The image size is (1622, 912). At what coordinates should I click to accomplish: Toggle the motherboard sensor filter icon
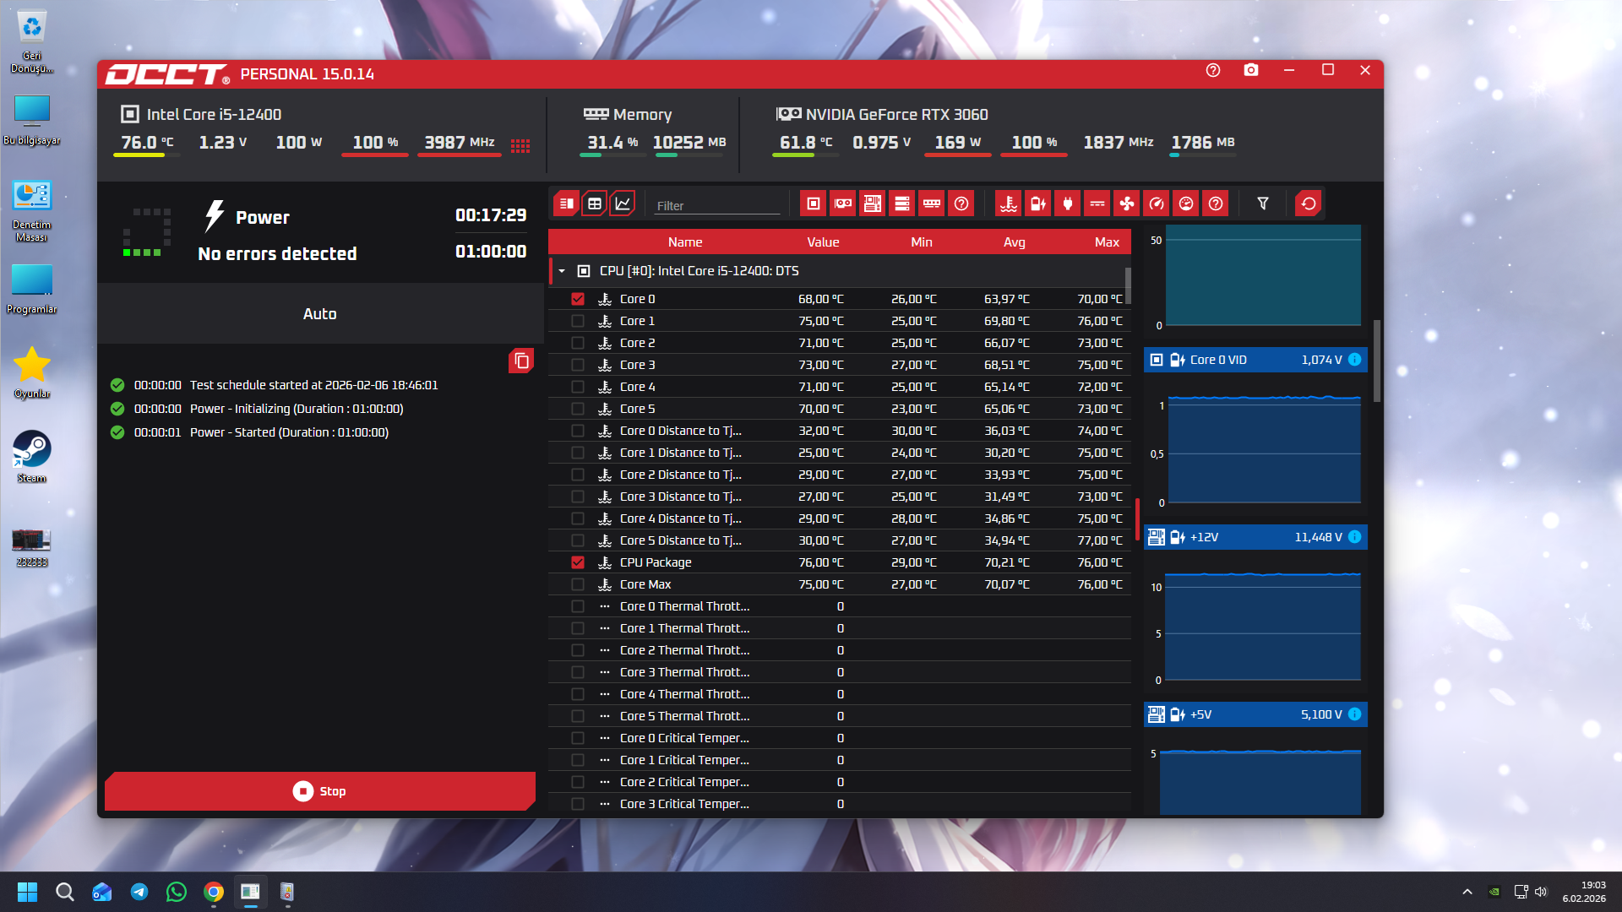point(872,204)
